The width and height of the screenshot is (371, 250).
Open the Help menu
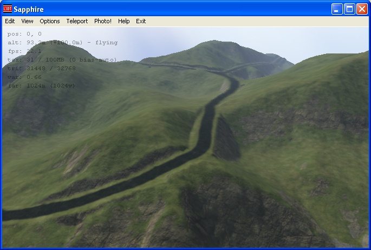pyautogui.click(x=124, y=21)
